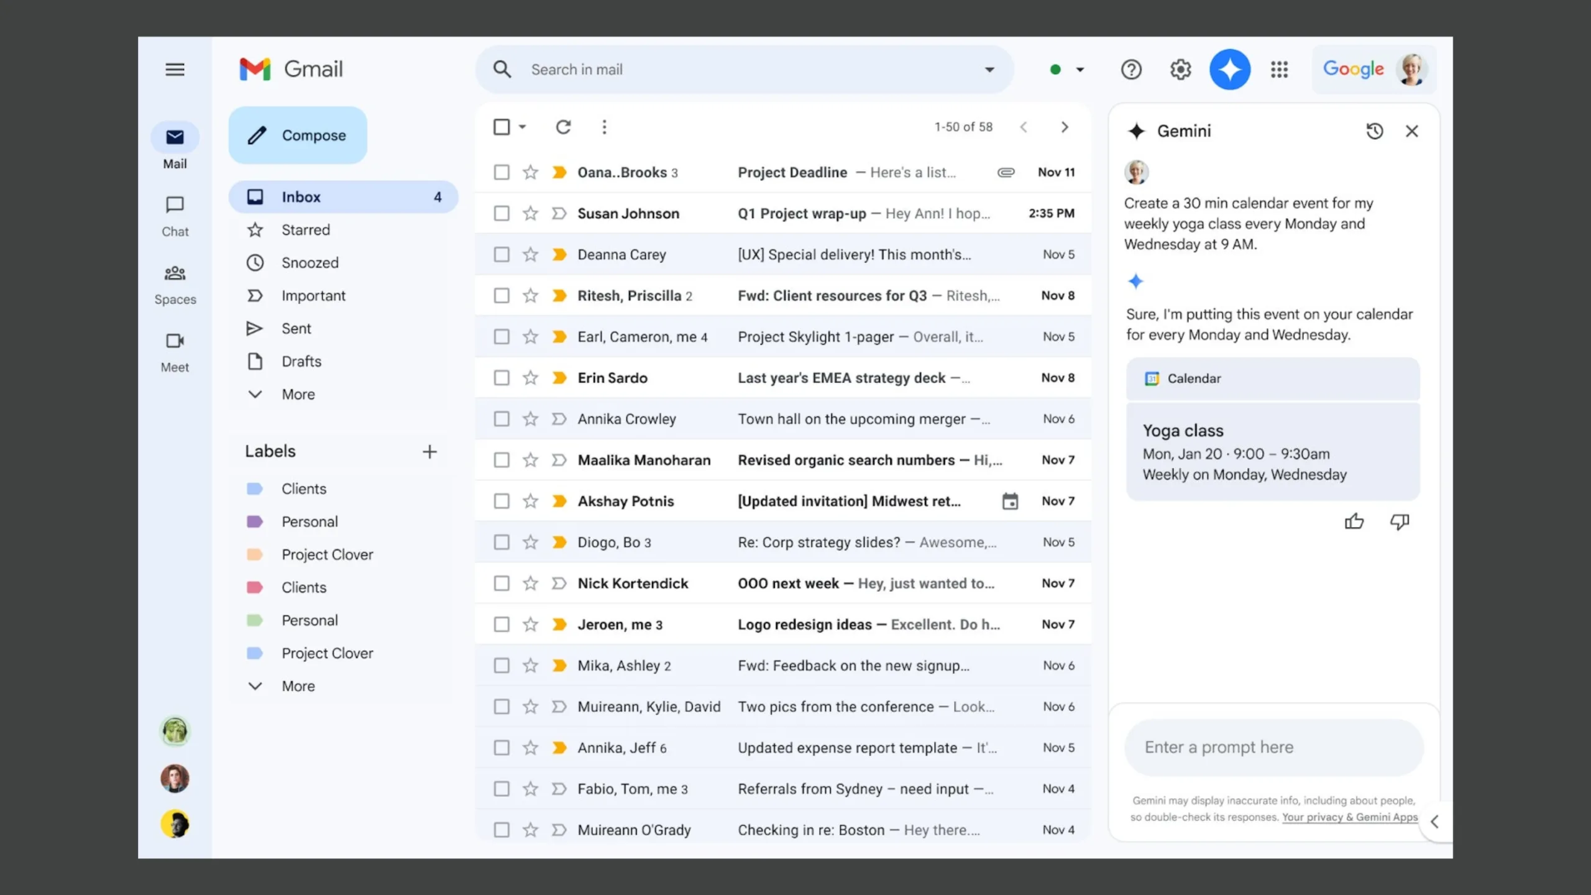Add a new label with plus icon
Viewport: 1591px width, 895px height.
[429, 451]
